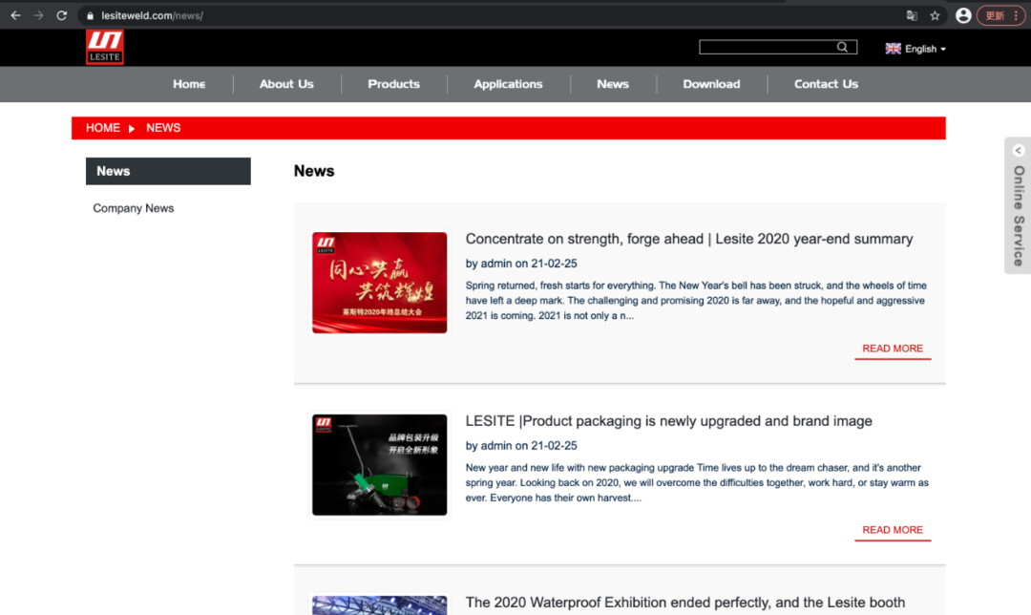The height and width of the screenshot is (615, 1031).
Task: Reload the page with browser refresh icon
Action: coord(62,15)
